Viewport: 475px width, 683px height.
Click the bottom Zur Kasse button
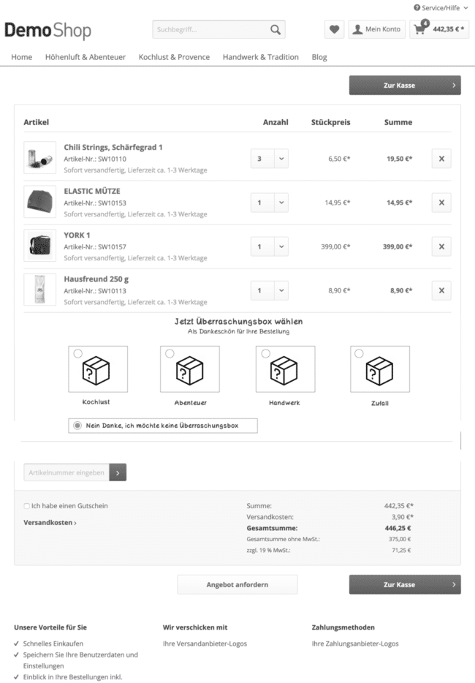tap(405, 584)
